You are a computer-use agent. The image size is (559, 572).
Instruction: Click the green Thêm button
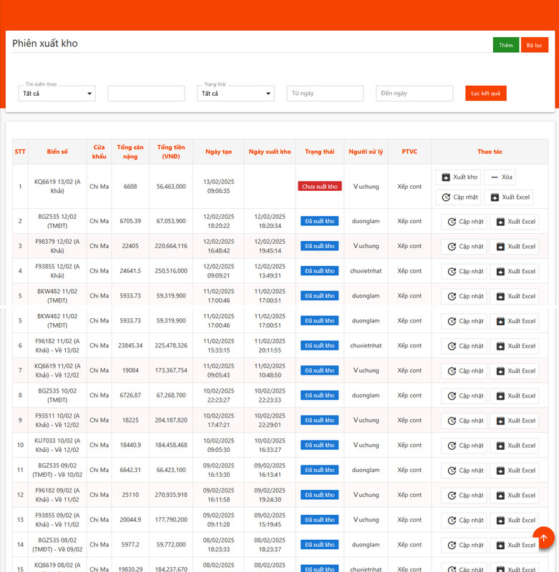[506, 45]
